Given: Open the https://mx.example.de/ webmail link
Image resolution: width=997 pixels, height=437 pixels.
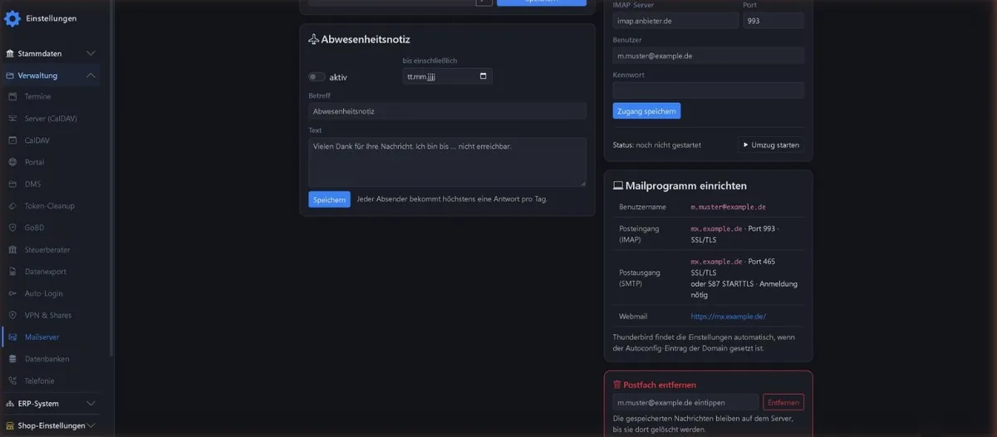Looking at the screenshot, I should click(728, 317).
